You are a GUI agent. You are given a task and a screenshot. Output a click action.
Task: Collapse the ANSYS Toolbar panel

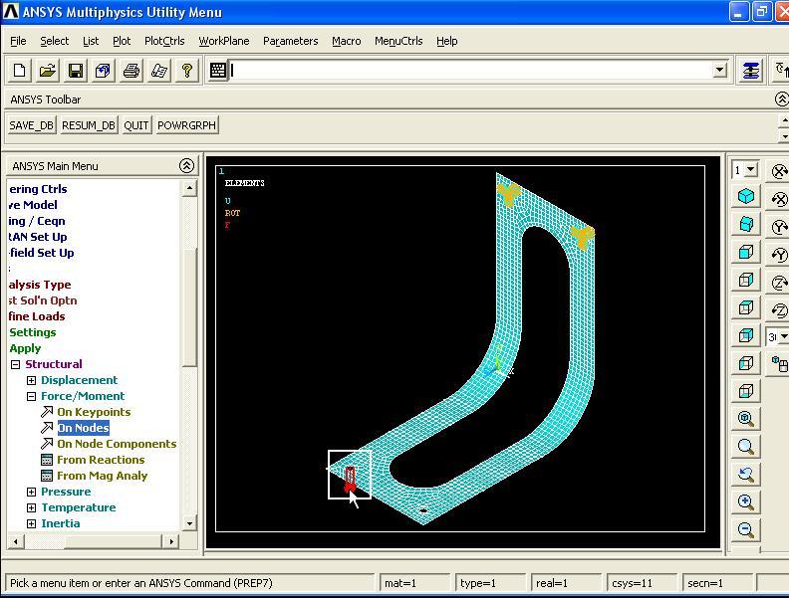coord(781,99)
